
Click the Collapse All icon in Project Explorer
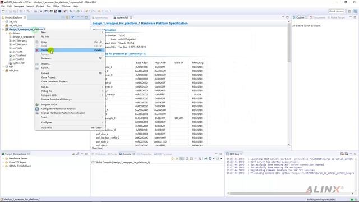[63, 17]
